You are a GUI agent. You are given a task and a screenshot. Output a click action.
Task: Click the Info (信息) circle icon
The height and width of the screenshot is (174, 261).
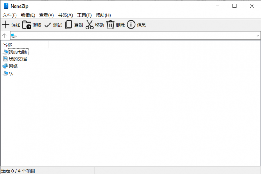[131, 25]
